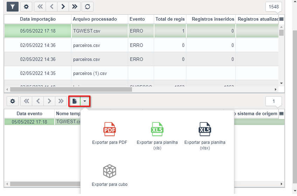Open lower grid column menu icon
The width and height of the screenshot is (297, 196).
[282, 114]
